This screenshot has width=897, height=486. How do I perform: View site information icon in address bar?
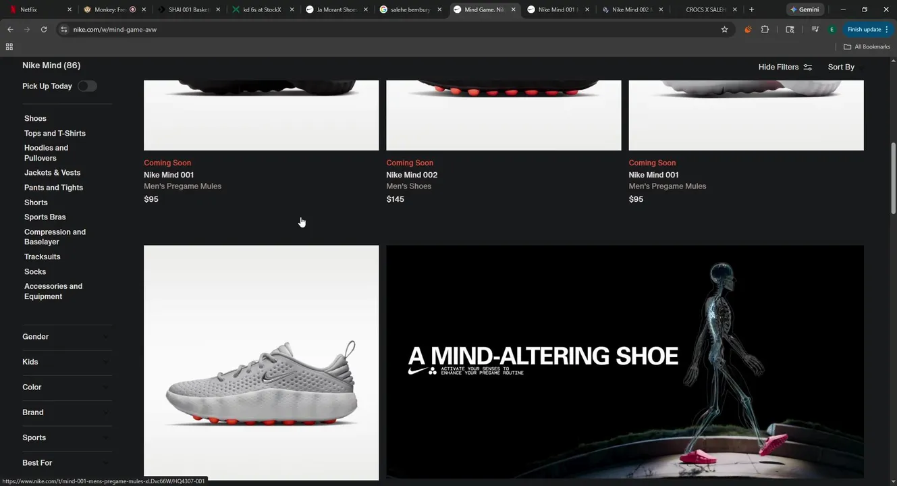click(64, 30)
